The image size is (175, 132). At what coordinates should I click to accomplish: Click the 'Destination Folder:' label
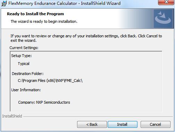pyautogui.click(x=28, y=74)
